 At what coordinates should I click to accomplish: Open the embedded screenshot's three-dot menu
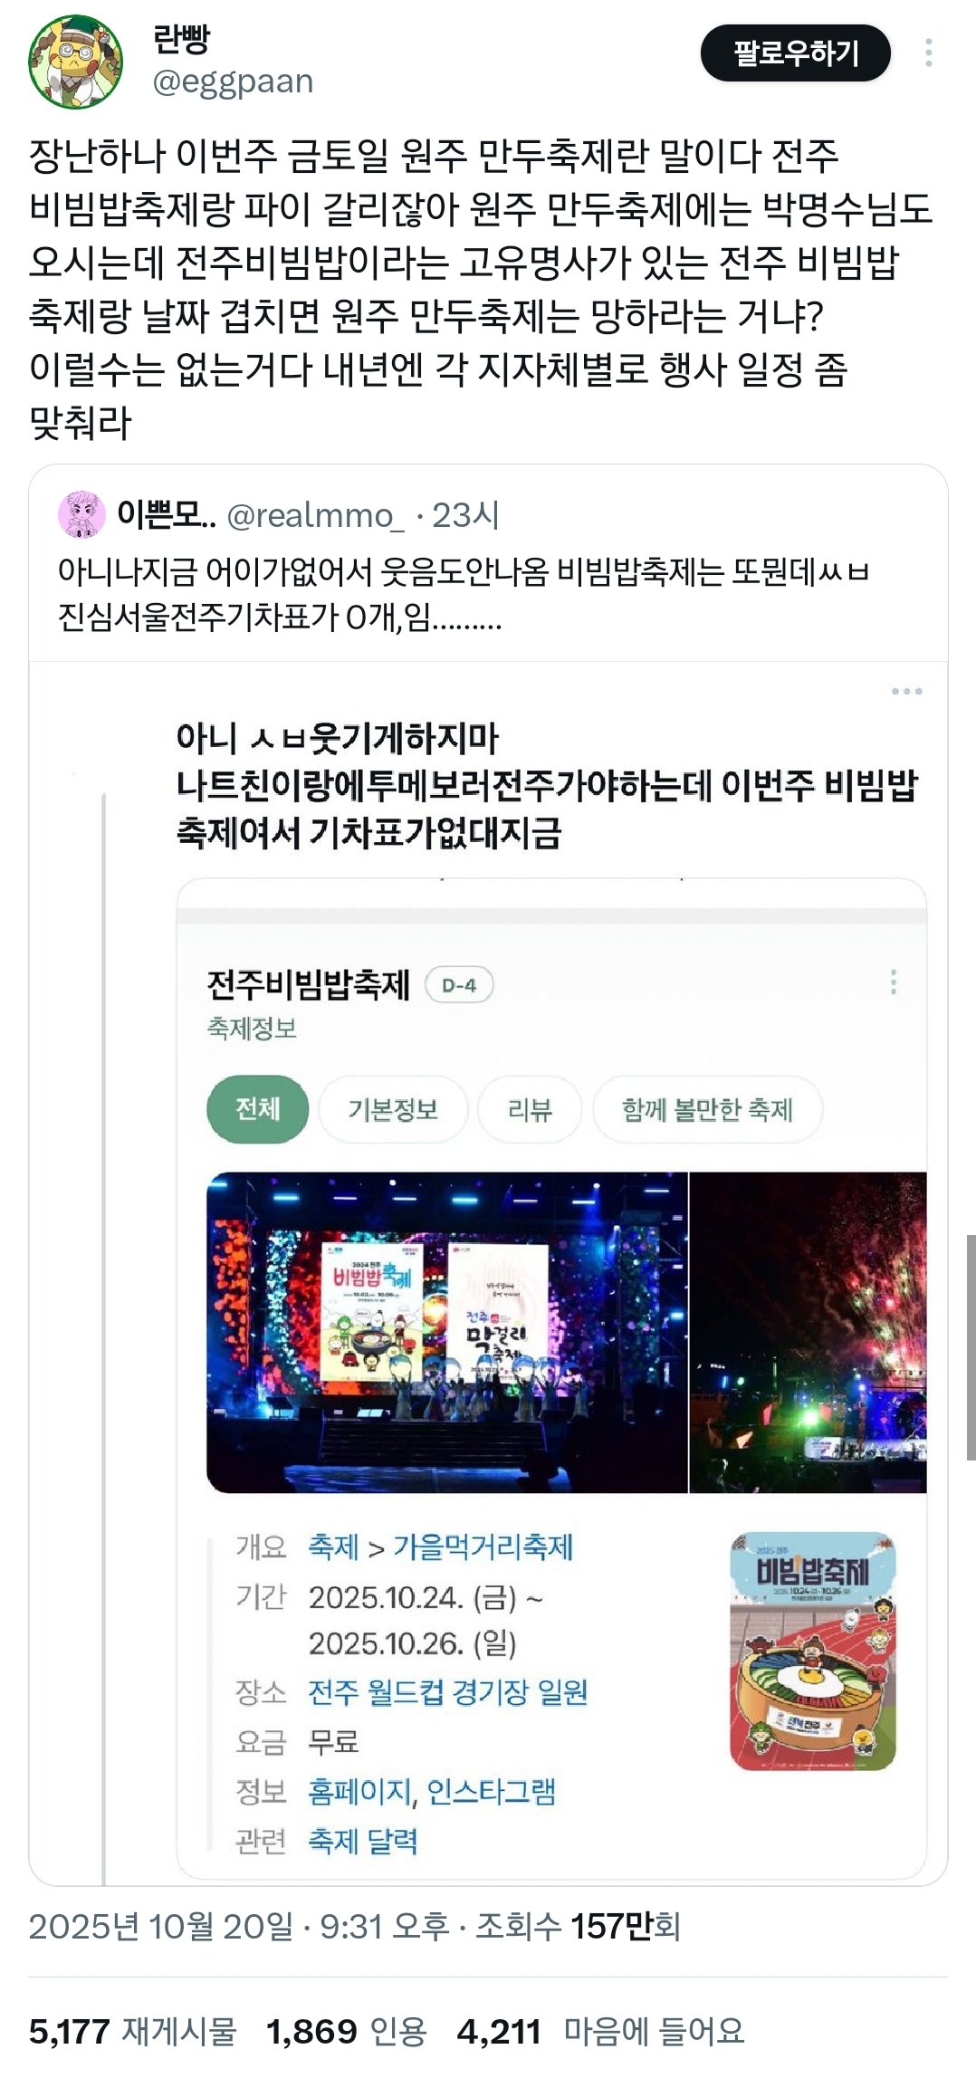pyautogui.click(x=906, y=691)
